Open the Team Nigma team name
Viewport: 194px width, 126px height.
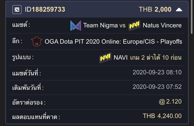(x=100, y=25)
